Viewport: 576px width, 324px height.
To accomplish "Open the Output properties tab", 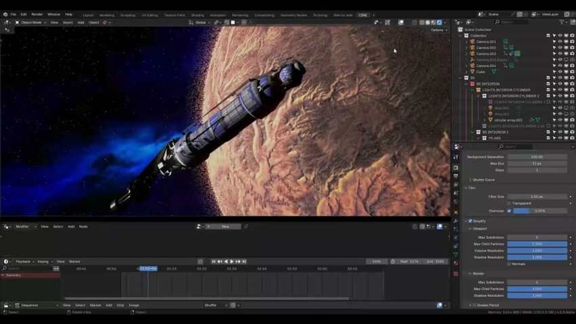I will [x=456, y=176].
